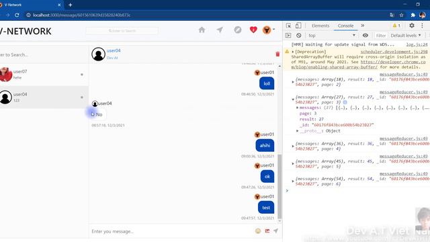Image resolution: width=430 pixels, height=242 pixels.
Task: Open messages via paper plane icon
Action: pyautogui.click(x=220, y=30)
